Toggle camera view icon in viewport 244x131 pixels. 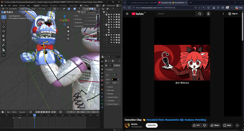coord(68,35)
